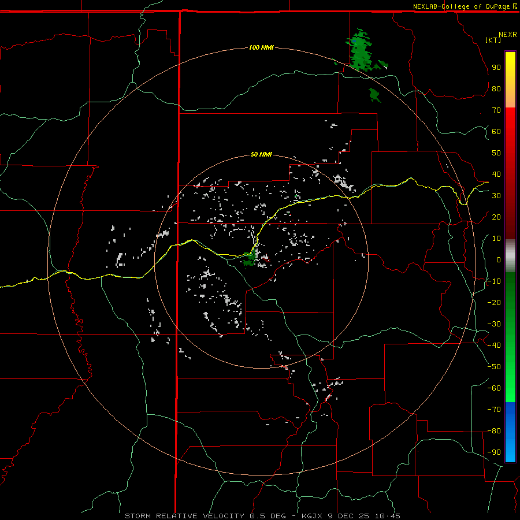Click the -10 knot scale value
This screenshot has width=520, height=520.
pos(494,281)
